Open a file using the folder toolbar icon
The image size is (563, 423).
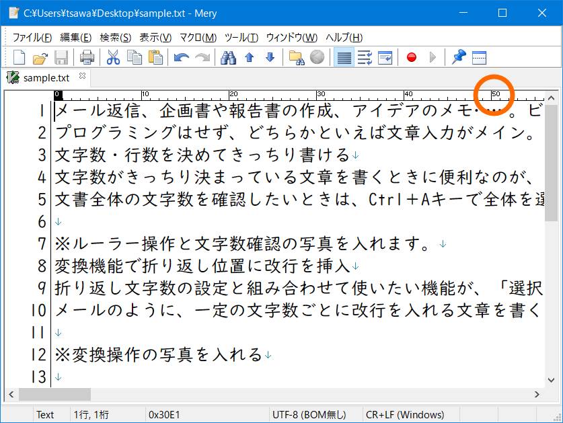pyautogui.click(x=40, y=57)
